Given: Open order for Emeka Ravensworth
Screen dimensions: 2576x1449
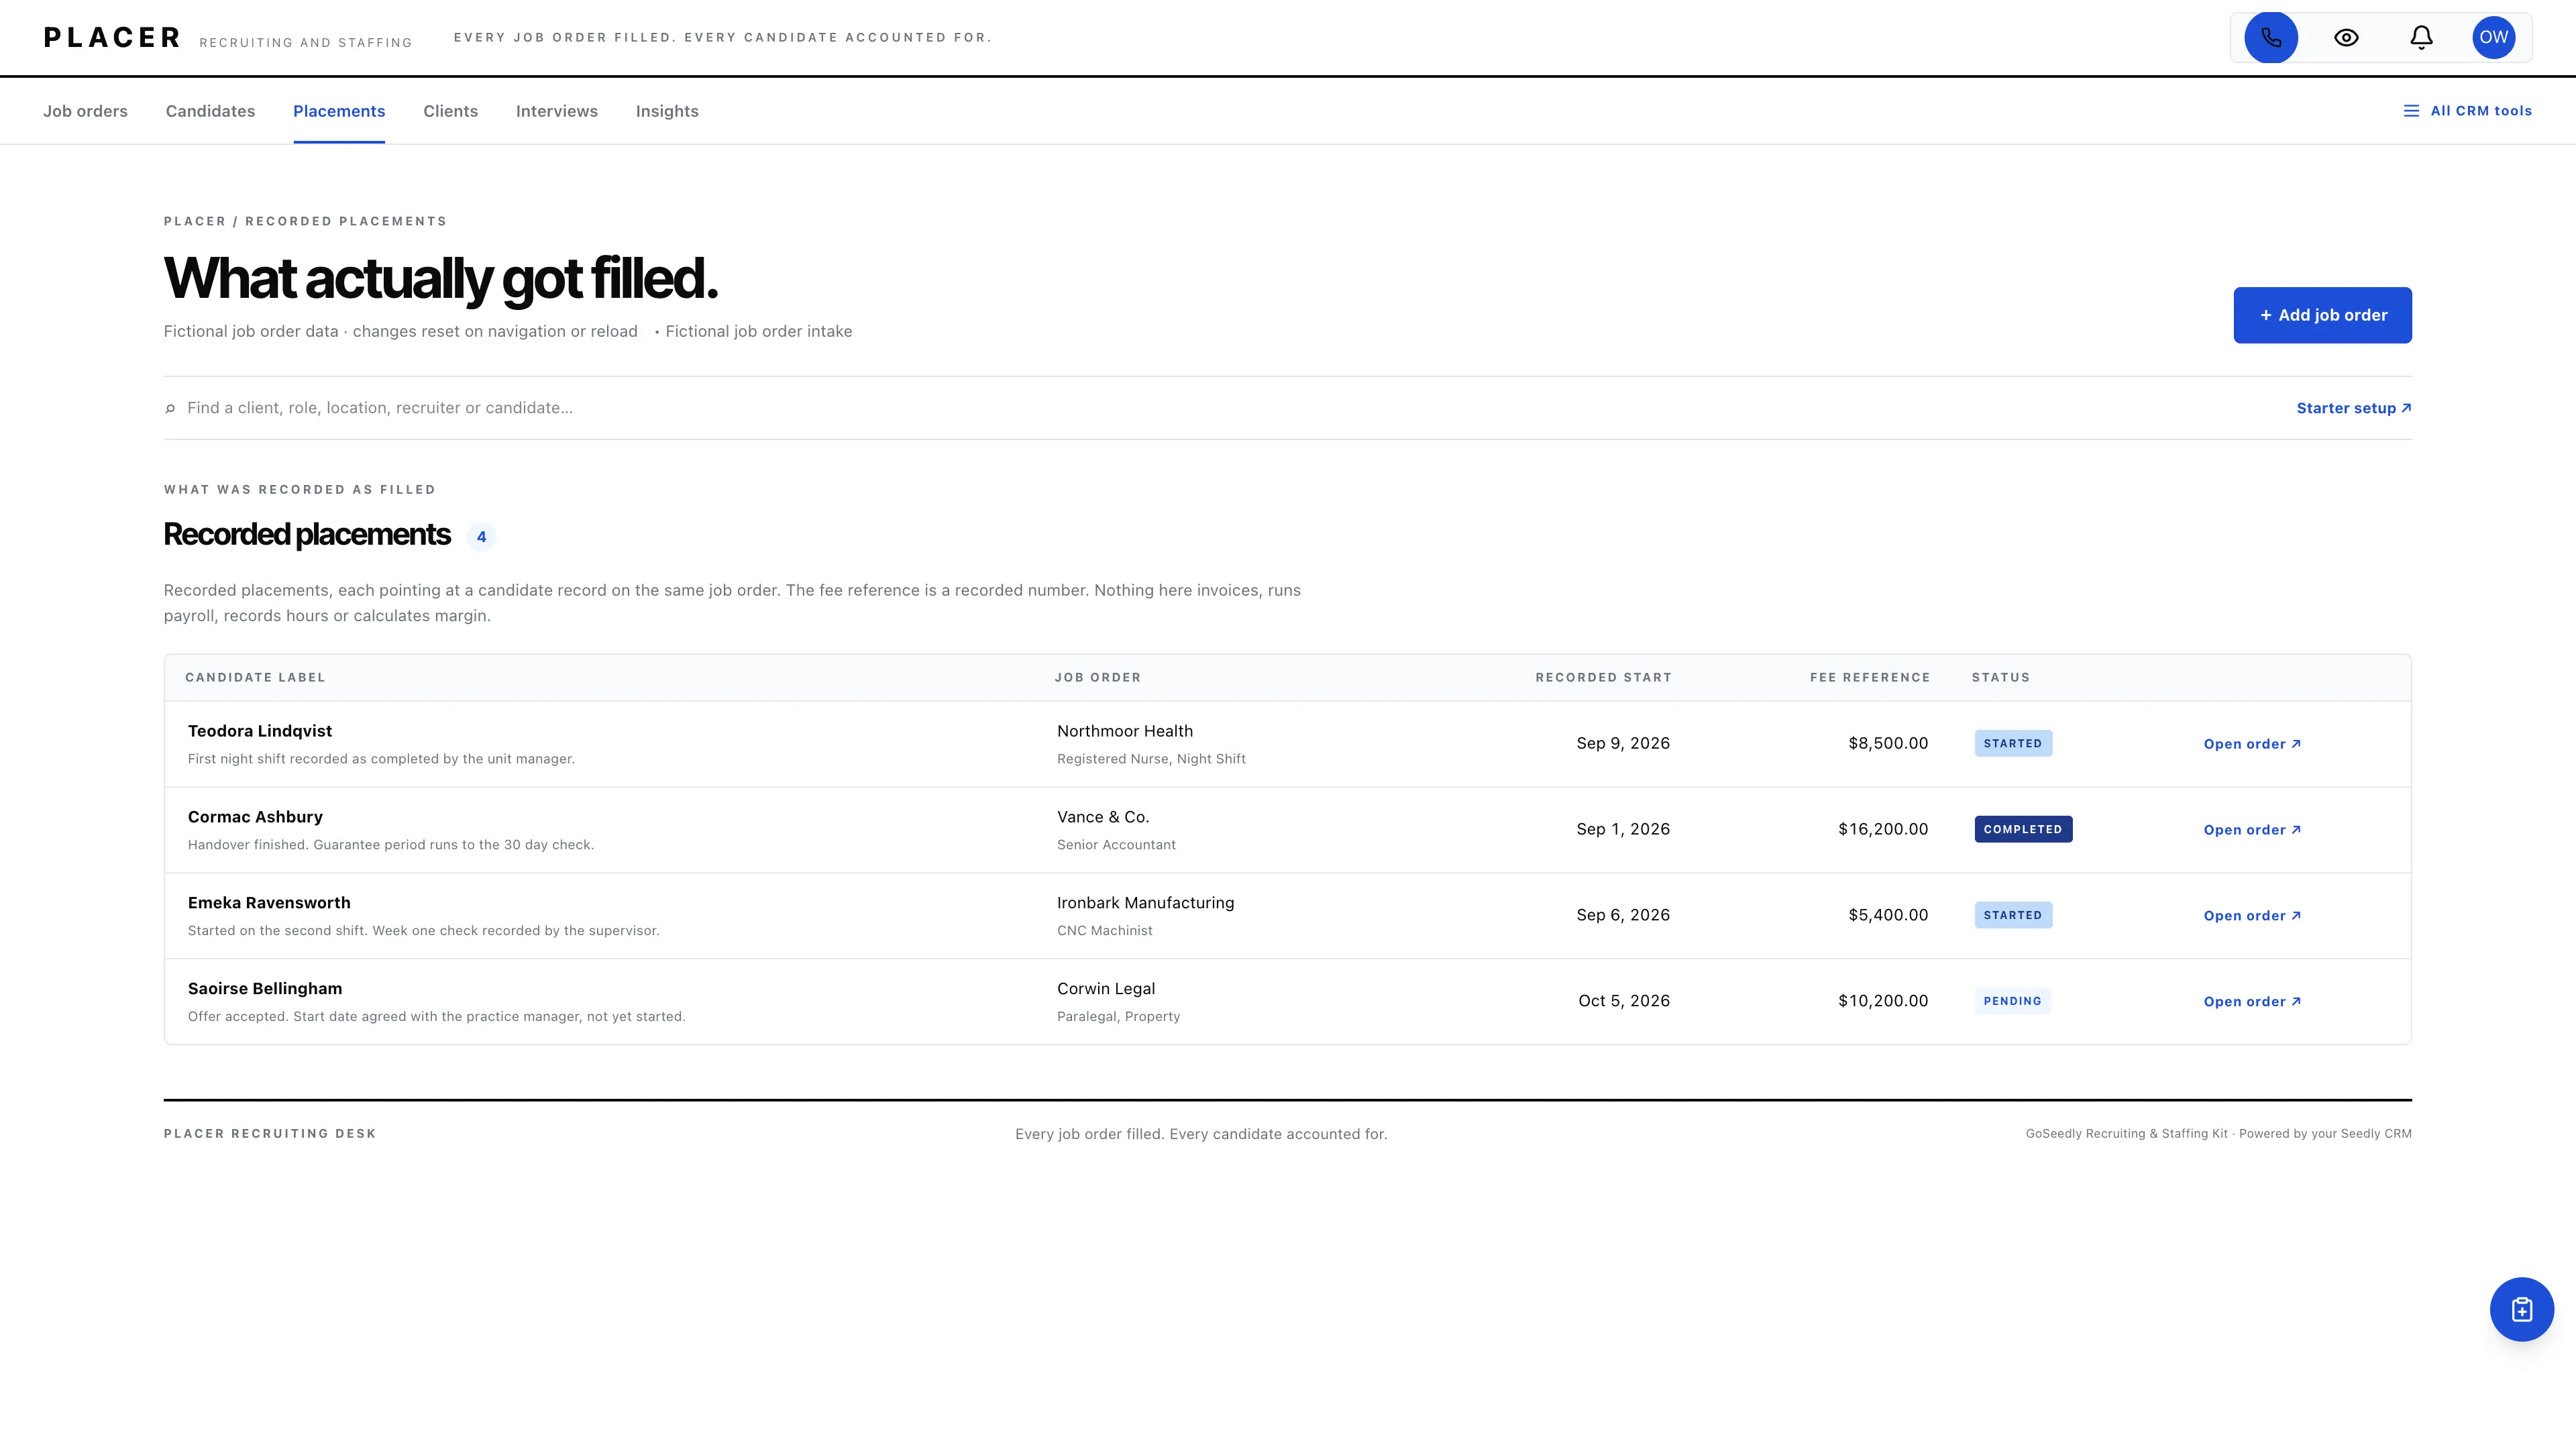Looking at the screenshot, I should pos(2252,916).
